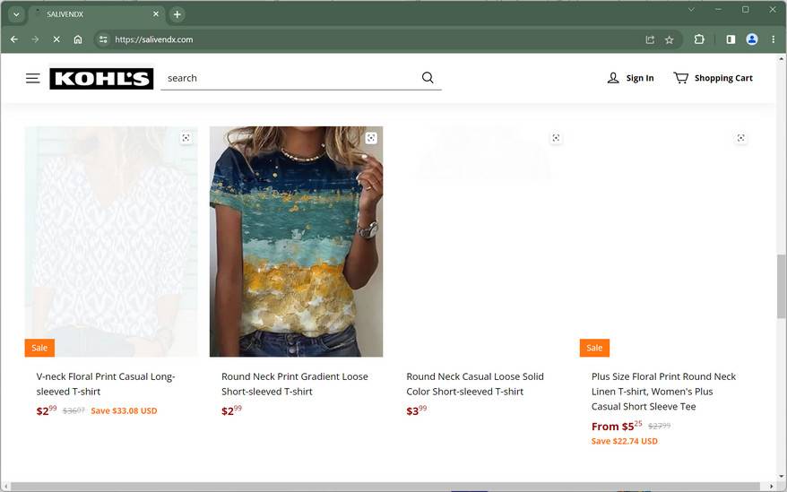The image size is (787, 492).
Task: Click the gradient T-shirt product image
Action: pos(296,242)
